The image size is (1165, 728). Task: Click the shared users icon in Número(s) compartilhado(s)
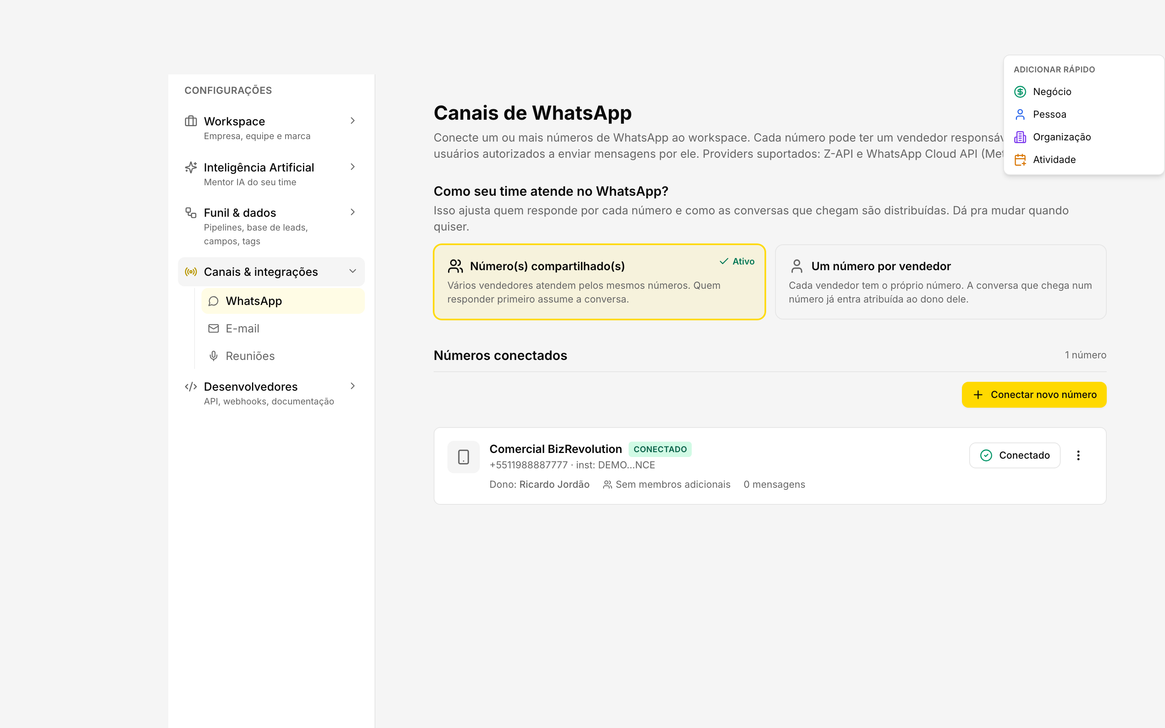(455, 266)
